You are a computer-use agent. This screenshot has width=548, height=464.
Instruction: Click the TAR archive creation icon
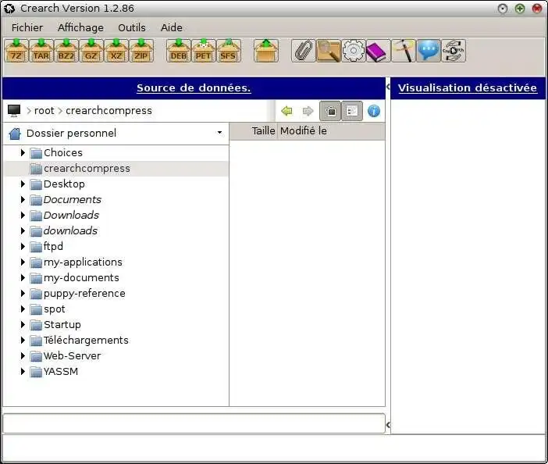pos(41,51)
